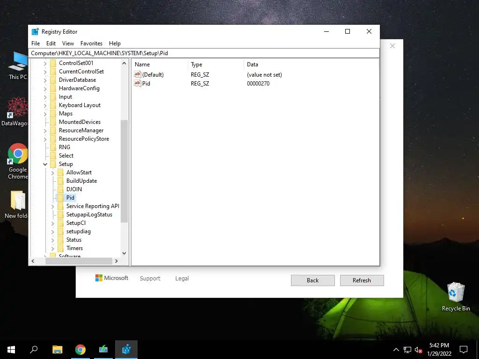Collapse the Setup key
This screenshot has height=359, width=479.
(x=45, y=164)
